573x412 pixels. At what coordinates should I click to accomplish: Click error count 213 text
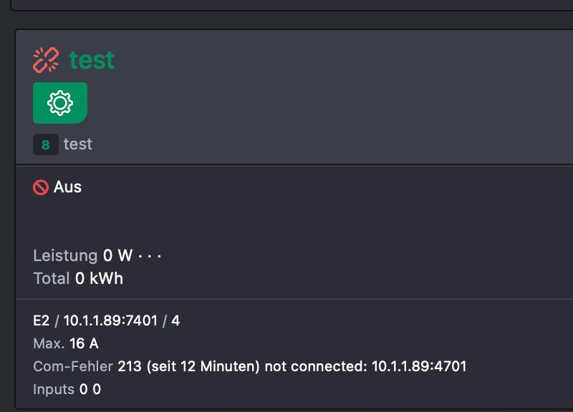pos(130,366)
